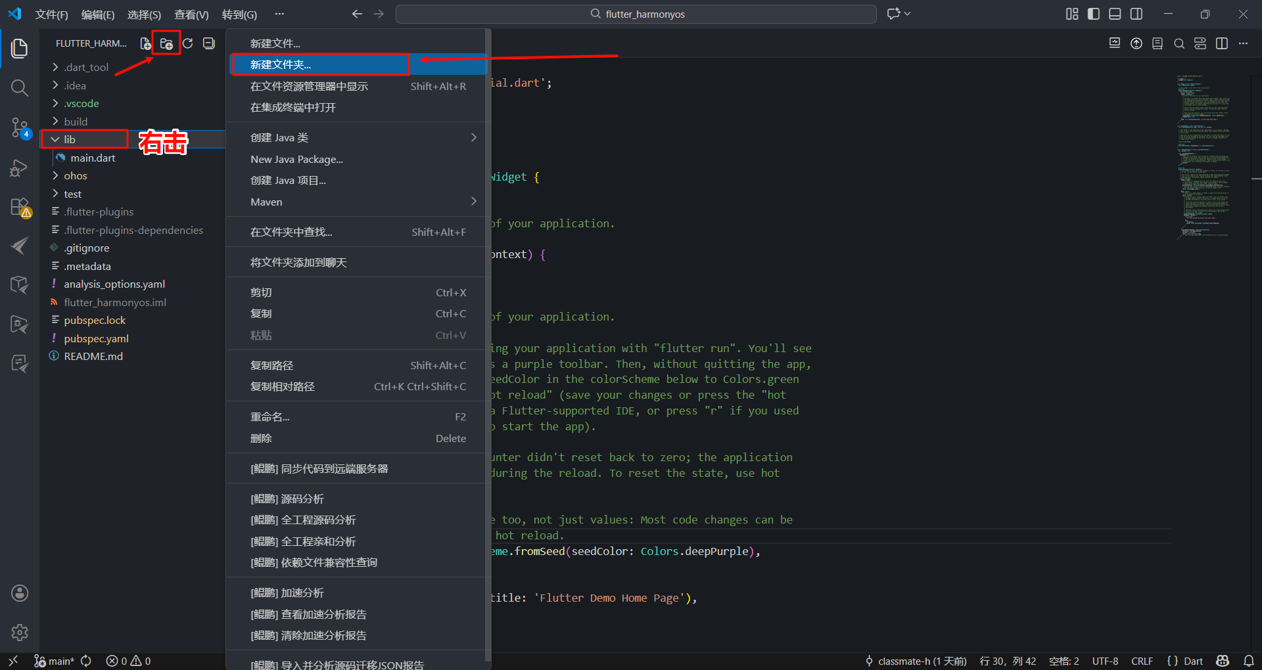Open notifications bell in status bar
The width and height of the screenshot is (1262, 670).
pyautogui.click(x=1249, y=661)
